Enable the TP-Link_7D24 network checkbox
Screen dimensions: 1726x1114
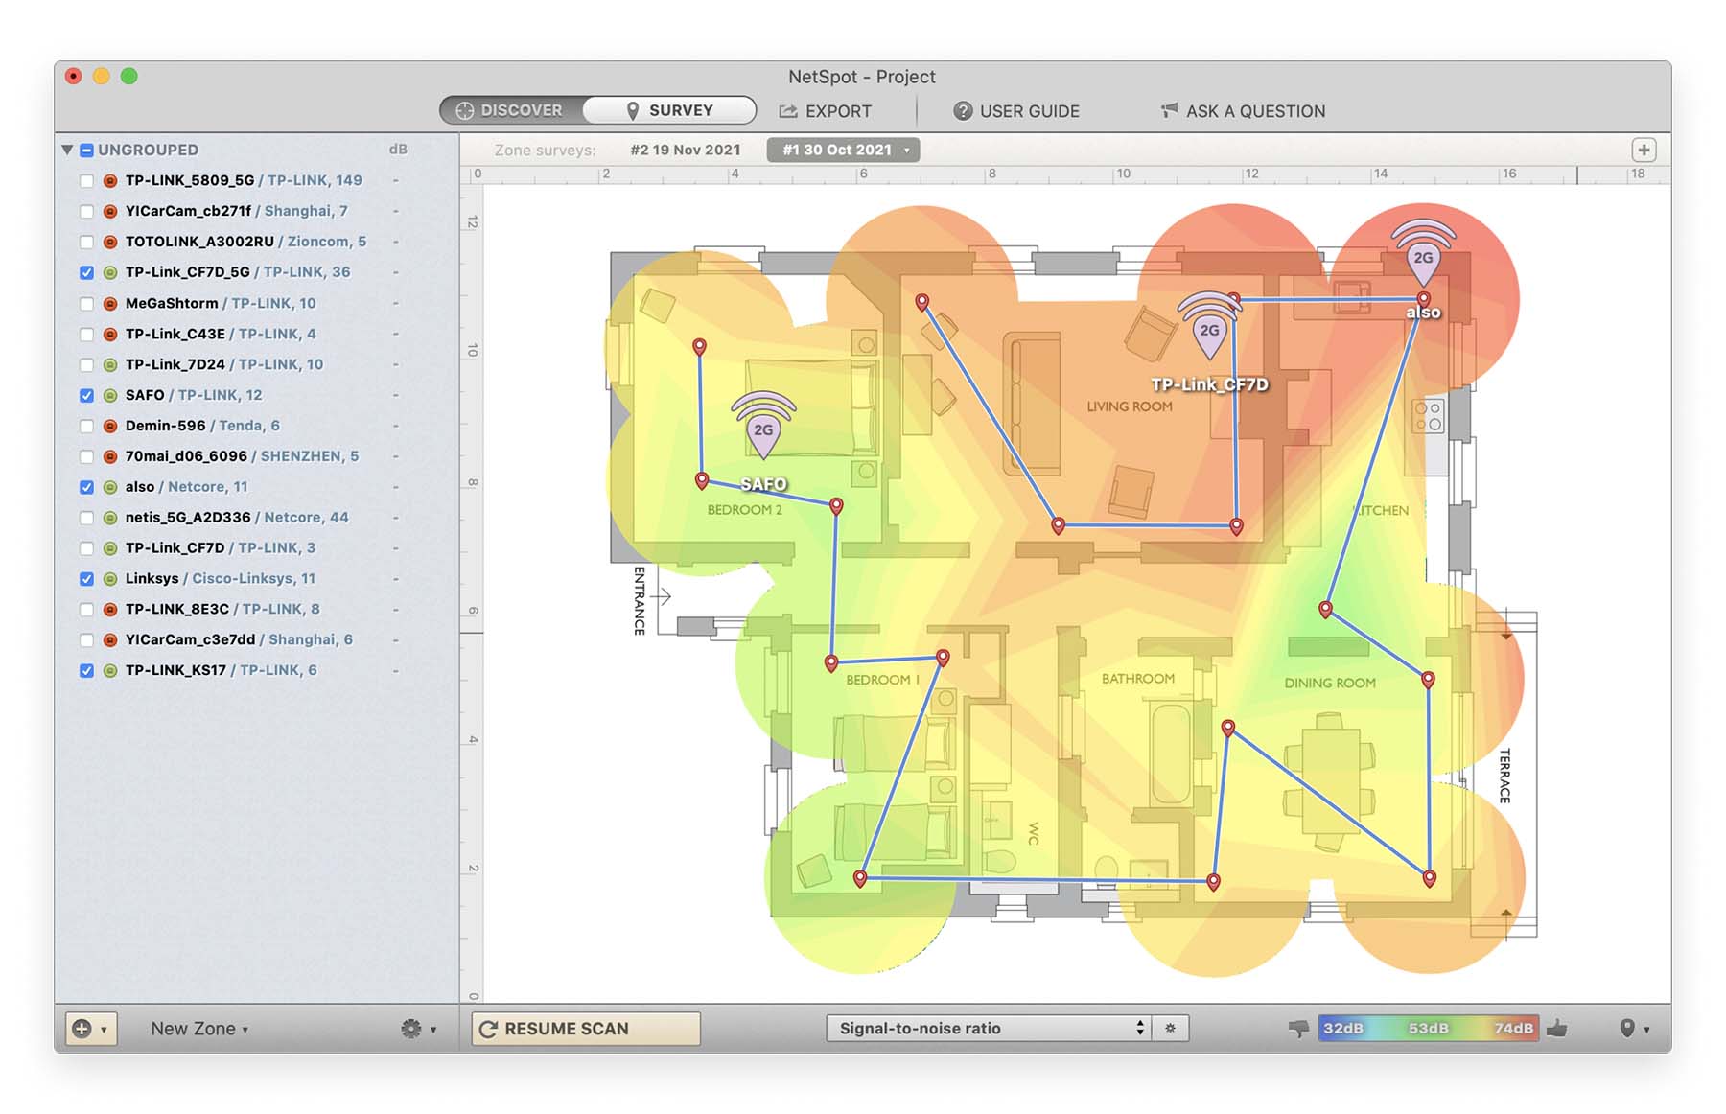click(x=86, y=364)
